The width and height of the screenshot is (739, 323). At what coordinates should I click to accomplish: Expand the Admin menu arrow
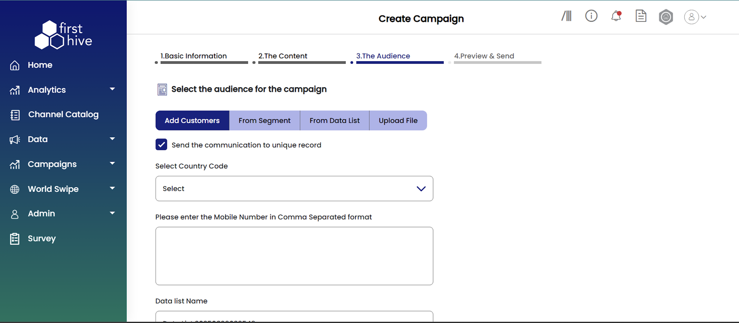click(x=112, y=213)
